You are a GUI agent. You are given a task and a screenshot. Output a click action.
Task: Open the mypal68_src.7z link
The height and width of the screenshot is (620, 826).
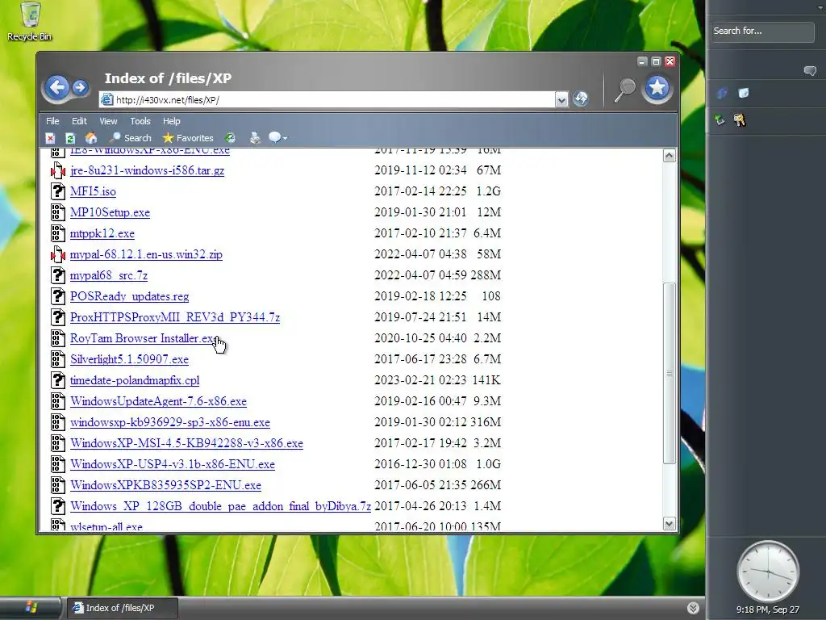point(109,276)
